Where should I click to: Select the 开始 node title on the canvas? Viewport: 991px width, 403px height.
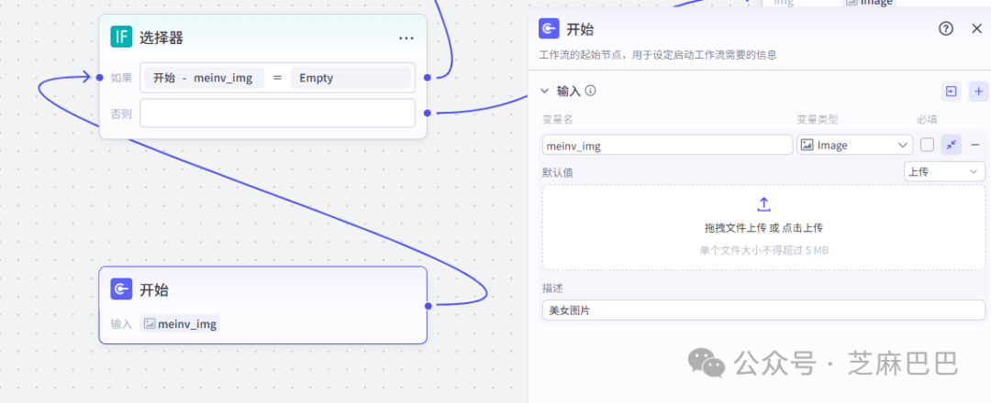click(153, 289)
